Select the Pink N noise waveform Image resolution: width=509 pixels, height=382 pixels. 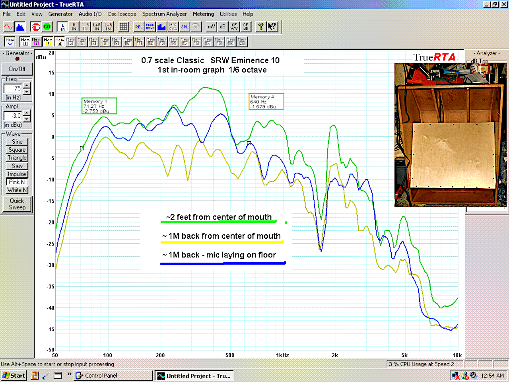coord(17,182)
